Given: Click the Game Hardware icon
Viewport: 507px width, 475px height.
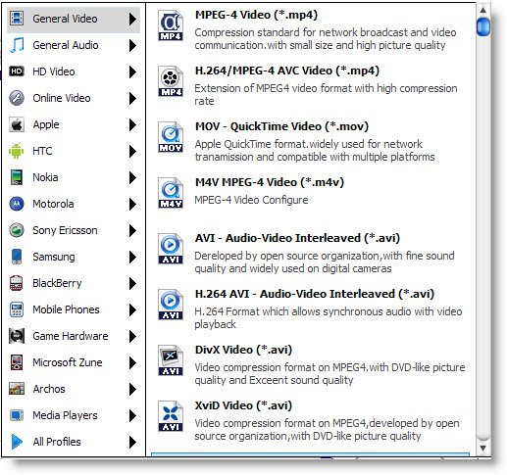Looking at the screenshot, I should (x=17, y=336).
